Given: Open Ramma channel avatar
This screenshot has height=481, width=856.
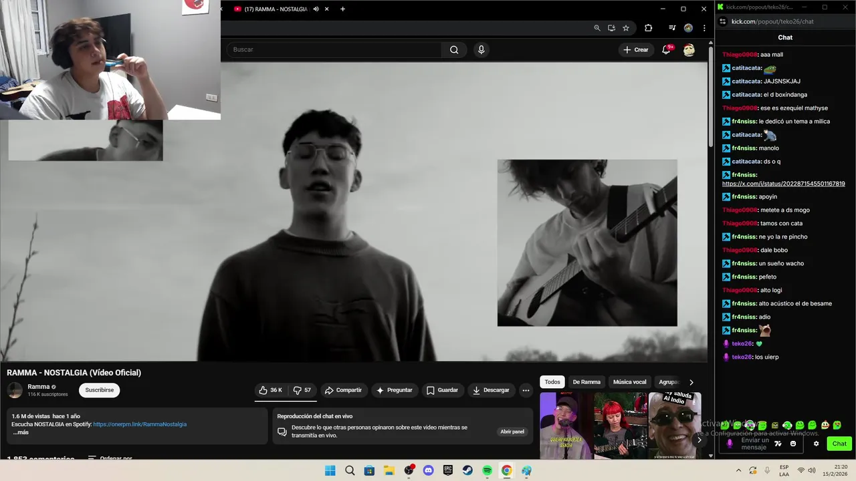Looking at the screenshot, I should click(x=15, y=390).
